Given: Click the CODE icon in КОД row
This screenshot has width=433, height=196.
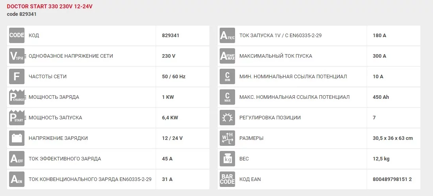Looking at the screenshot, I should pos(17,35).
